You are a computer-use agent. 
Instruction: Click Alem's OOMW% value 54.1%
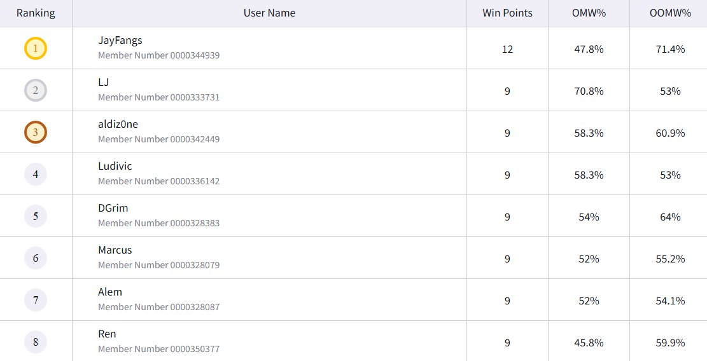(670, 300)
